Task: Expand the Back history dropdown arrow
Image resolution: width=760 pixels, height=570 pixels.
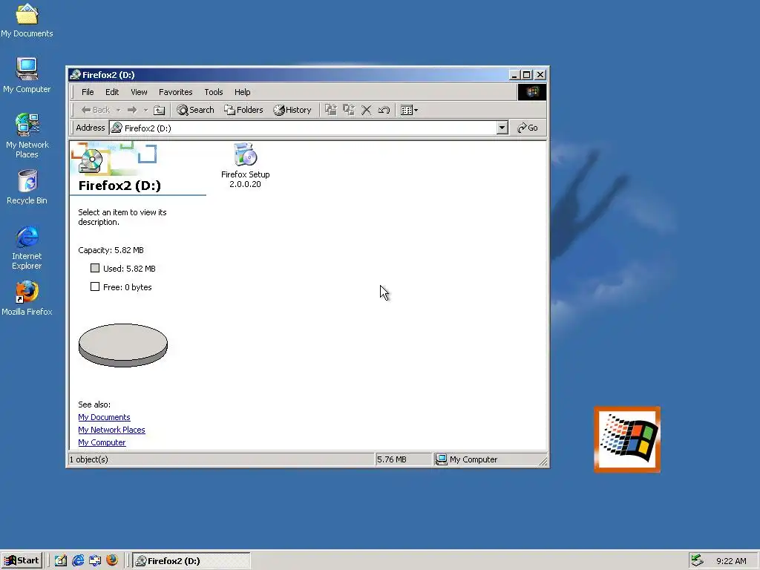Action: (x=118, y=110)
